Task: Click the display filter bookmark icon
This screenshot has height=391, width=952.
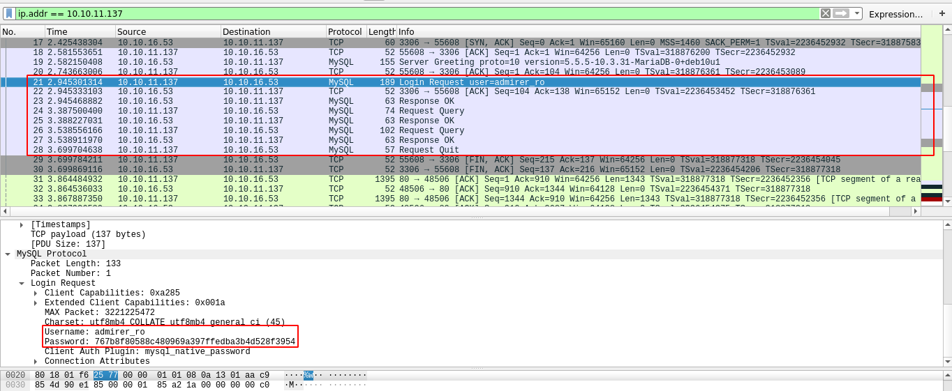Action: point(8,13)
